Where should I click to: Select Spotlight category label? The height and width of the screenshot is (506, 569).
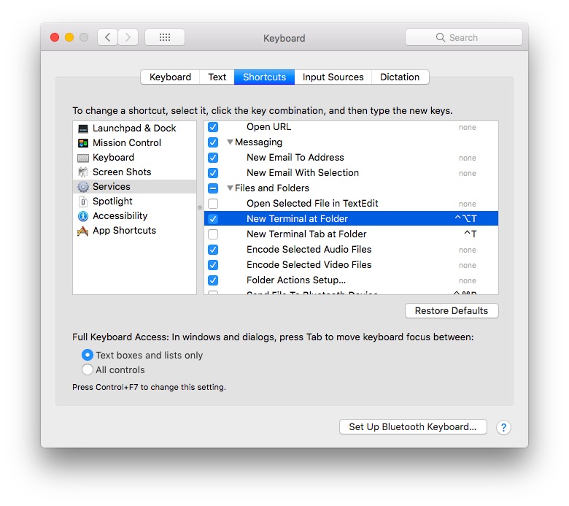pos(112,202)
